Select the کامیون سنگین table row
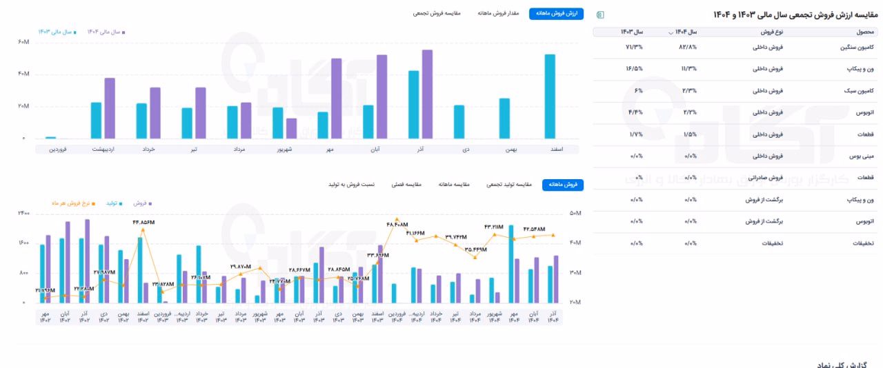 (735, 48)
